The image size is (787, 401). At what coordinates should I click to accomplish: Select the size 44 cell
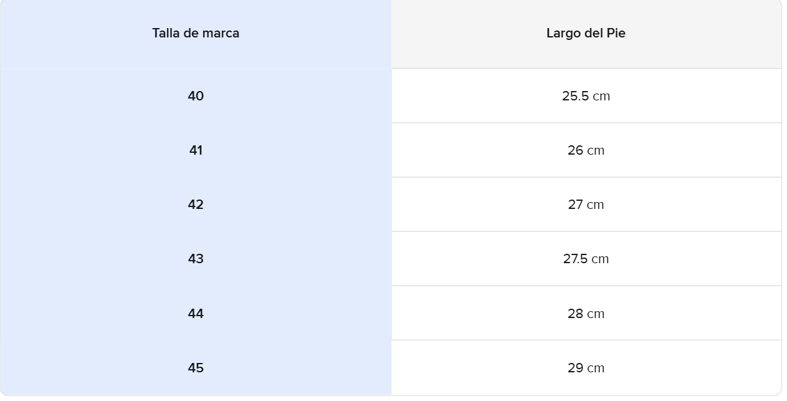pyautogui.click(x=196, y=314)
